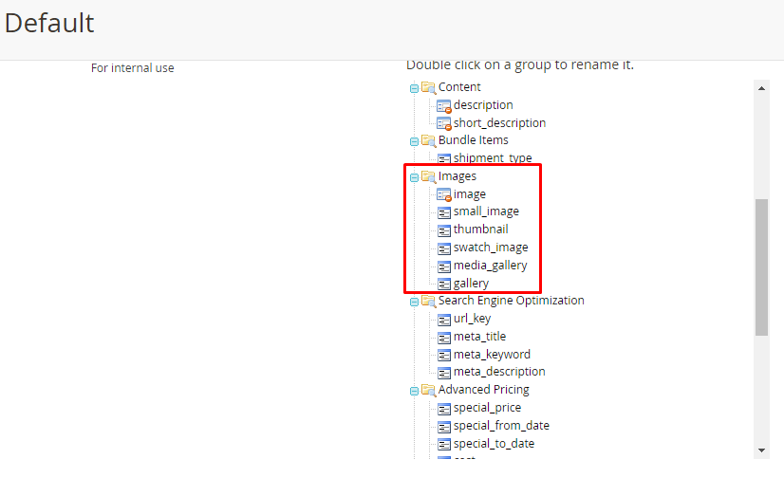The image size is (784, 496).
Task: Collapse the Images group
Action: pos(414,177)
